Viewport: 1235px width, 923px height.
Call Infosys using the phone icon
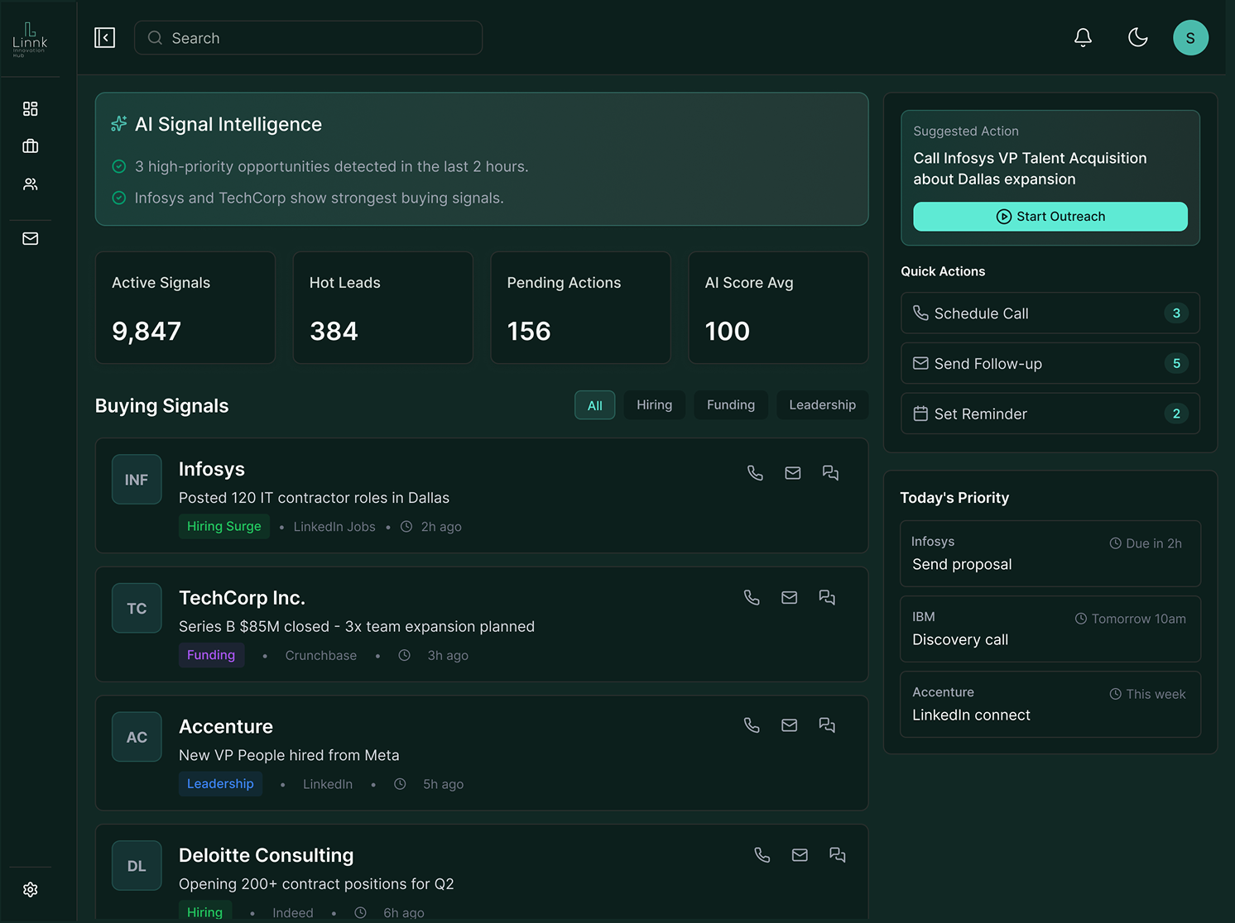click(755, 473)
